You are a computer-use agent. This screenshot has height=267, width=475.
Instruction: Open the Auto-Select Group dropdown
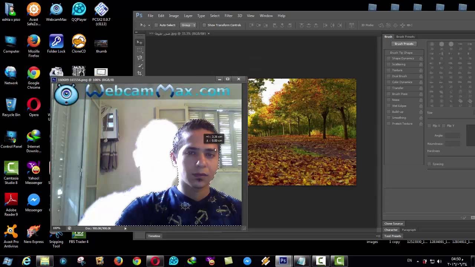[x=188, y=25]
